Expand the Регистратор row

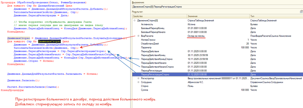[138, 78]
